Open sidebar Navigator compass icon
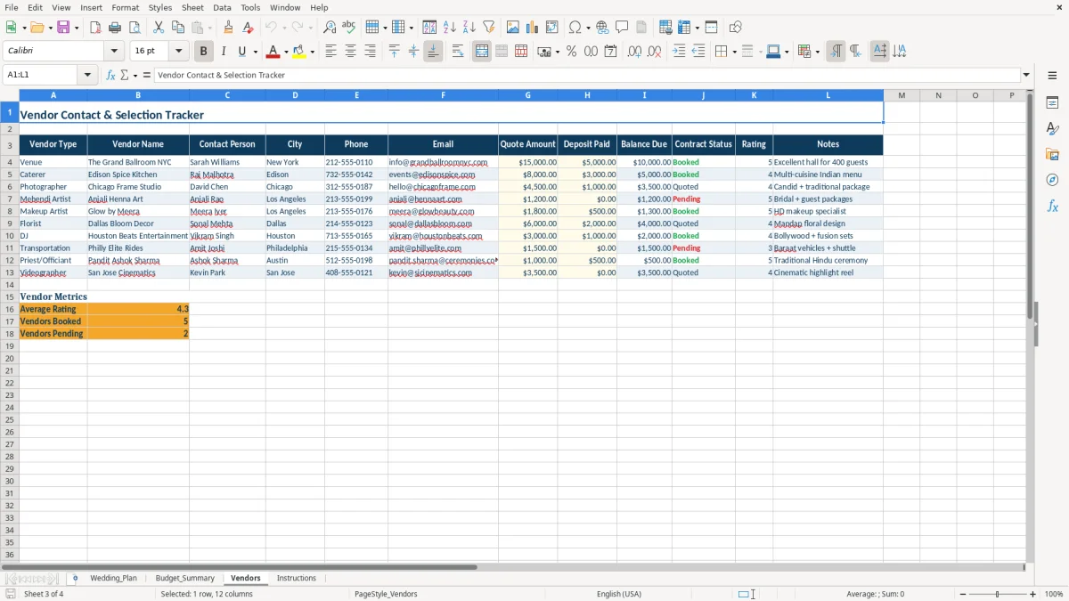 [x=1052, y=180]
